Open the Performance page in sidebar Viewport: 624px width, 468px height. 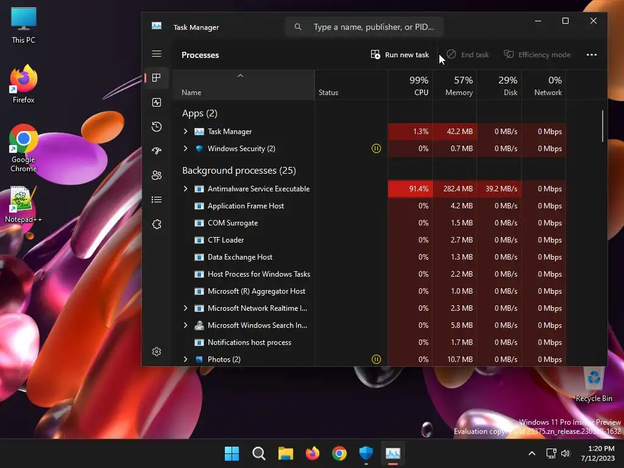point(157,102)
